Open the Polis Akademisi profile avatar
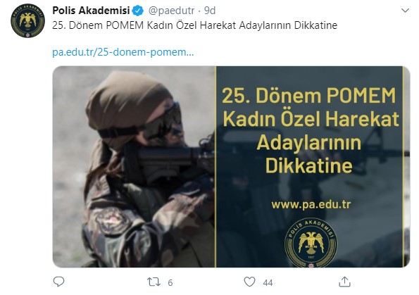This screenshot has width=419, height=295. tap(27, 20)
